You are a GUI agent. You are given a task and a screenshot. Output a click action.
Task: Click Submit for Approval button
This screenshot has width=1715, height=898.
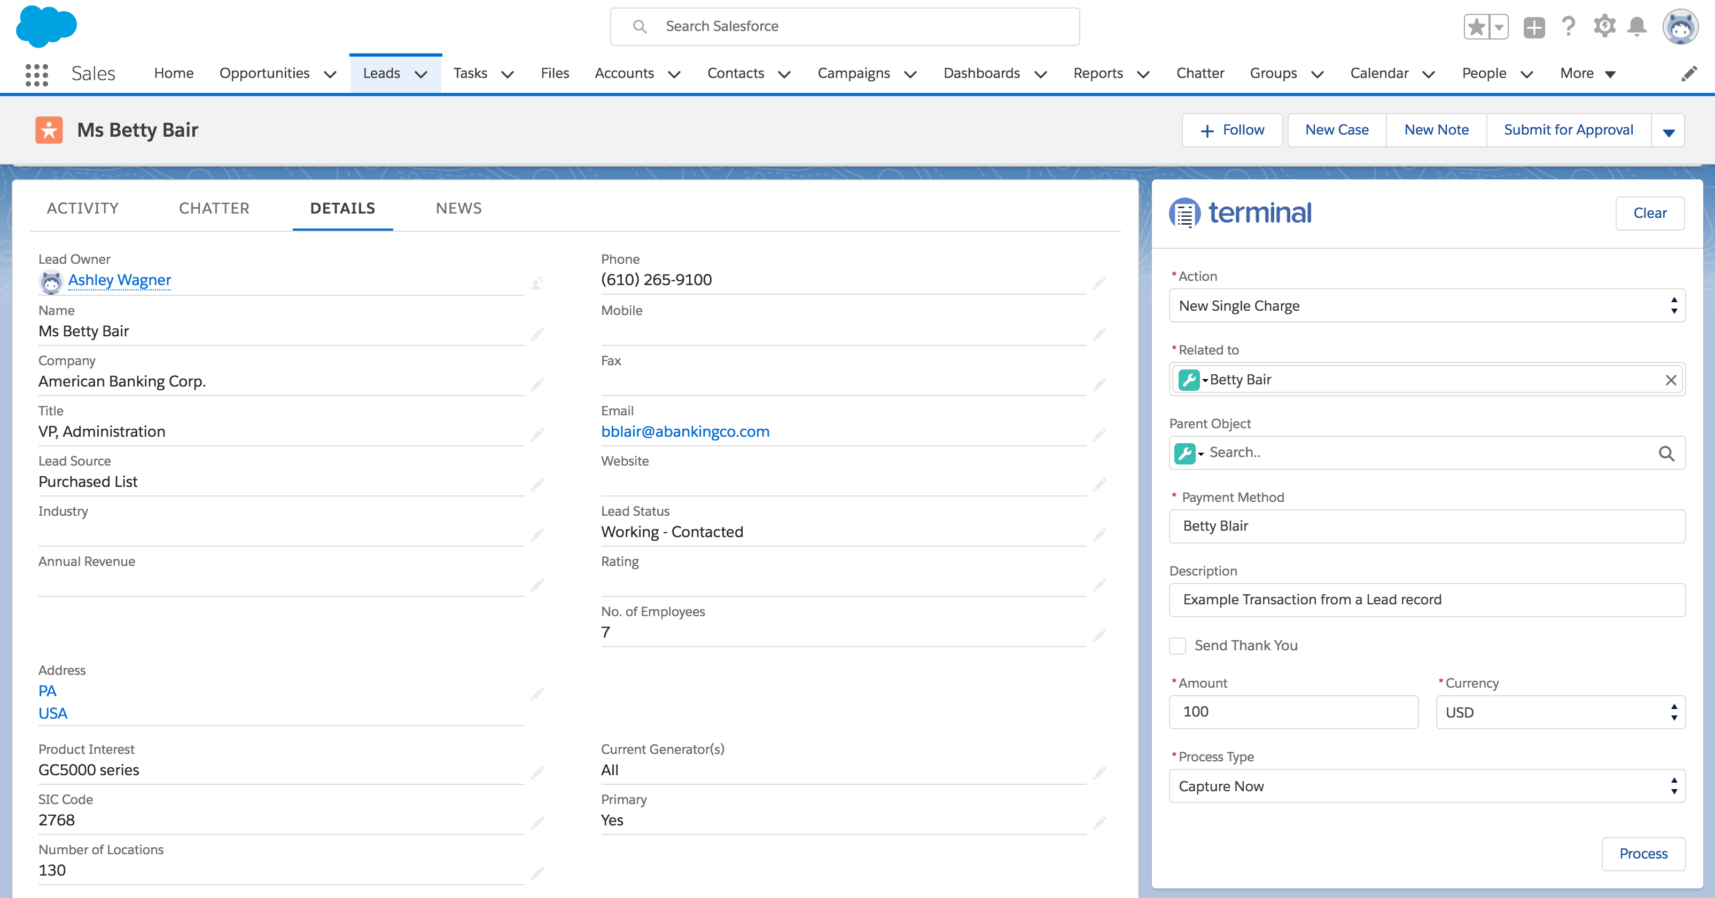(x=1569, y=130)
